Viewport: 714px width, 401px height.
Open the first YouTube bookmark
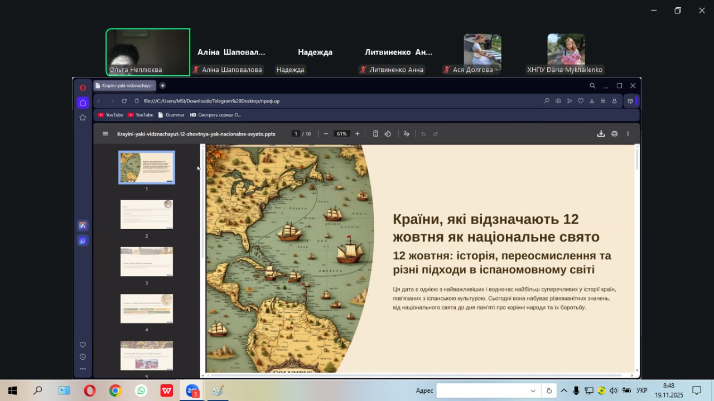[x=110, y=115]
